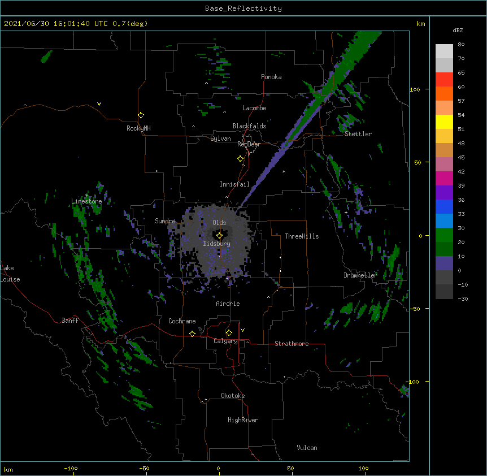The width and height of the screenshot is (487, 476).
Task: Click the bright green 20-30 dBZ legend swatch
Action: (x=444, y=235)
